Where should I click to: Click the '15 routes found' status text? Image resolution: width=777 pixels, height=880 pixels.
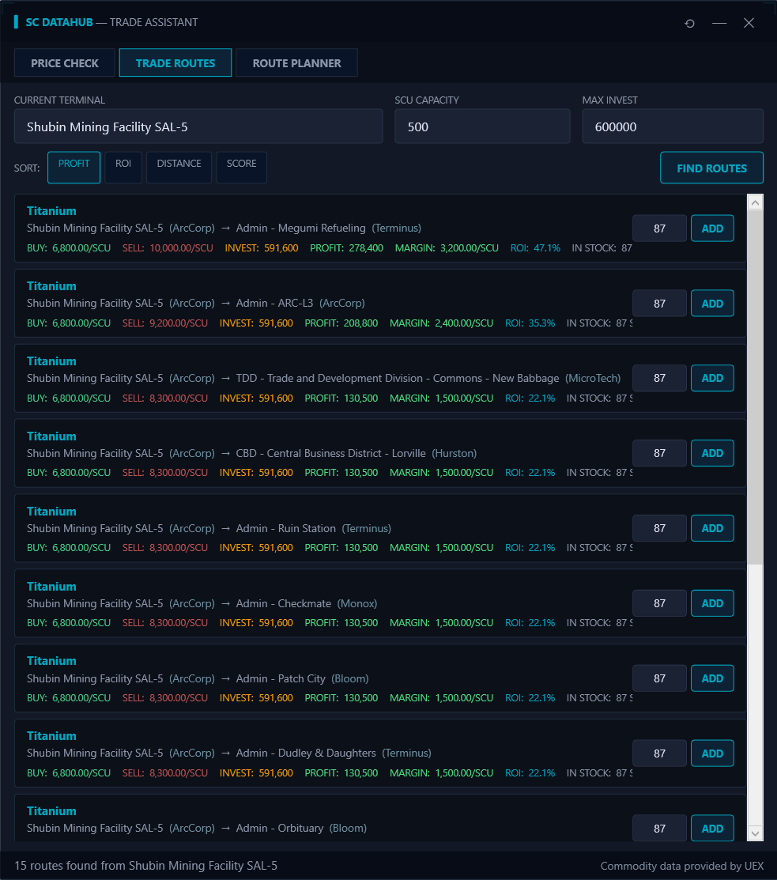[146, 866]
